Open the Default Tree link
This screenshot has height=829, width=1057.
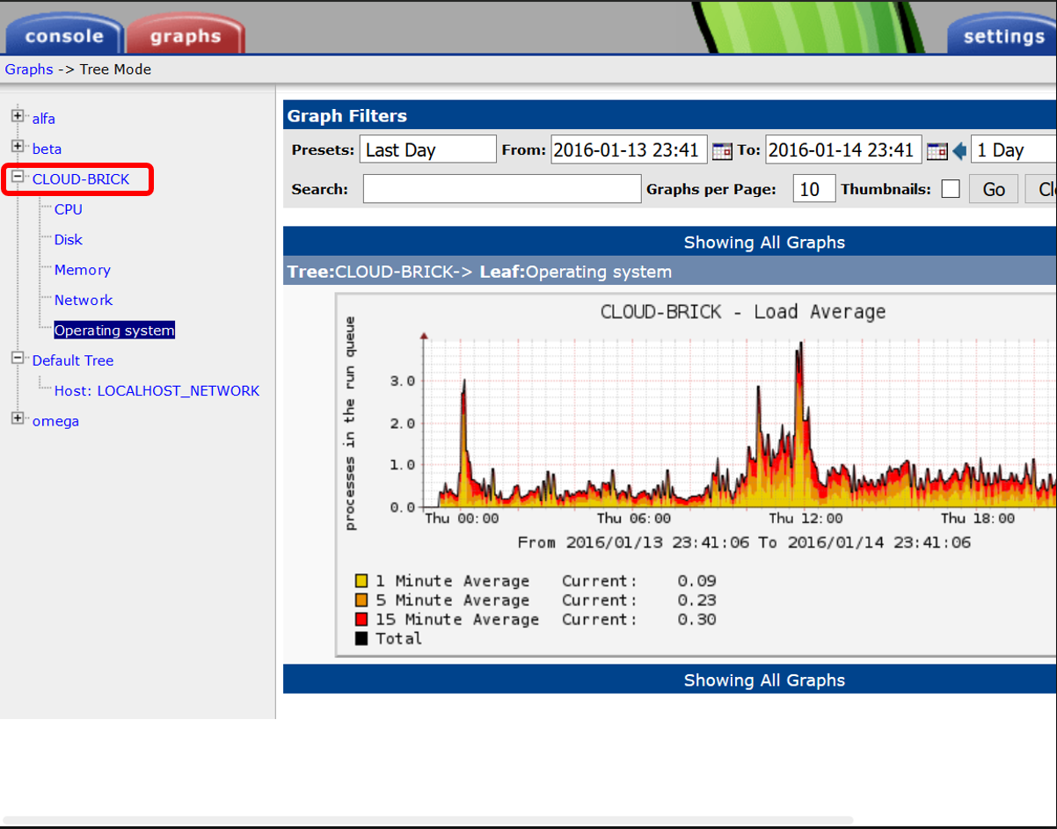(73, 360)
